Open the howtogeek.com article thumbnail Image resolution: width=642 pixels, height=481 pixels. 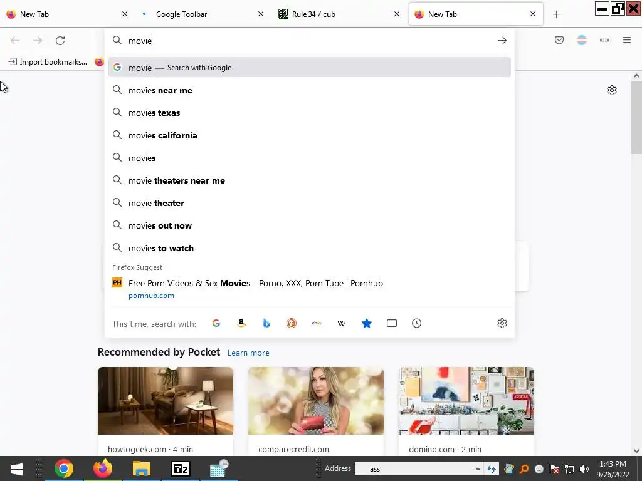(166, 400)
